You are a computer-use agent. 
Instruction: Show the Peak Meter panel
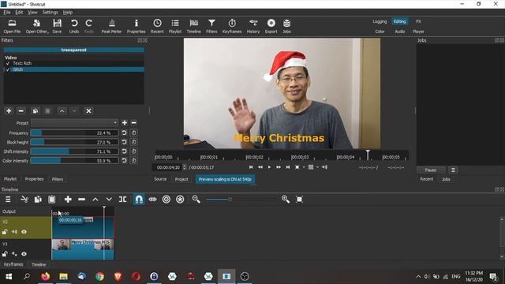(x=111, y=26)
